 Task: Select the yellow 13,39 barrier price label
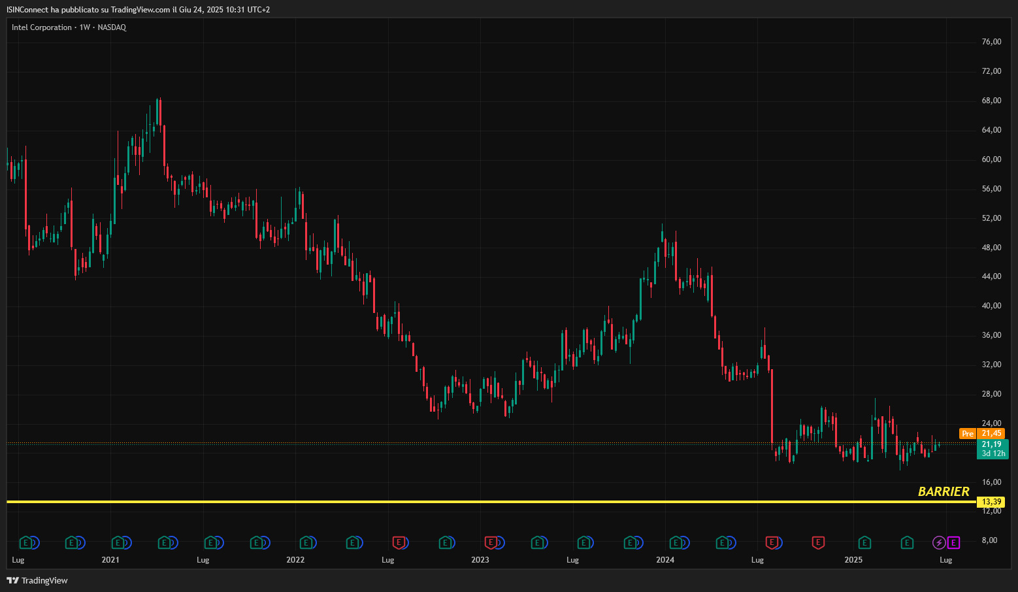click(x=991, y=502)
